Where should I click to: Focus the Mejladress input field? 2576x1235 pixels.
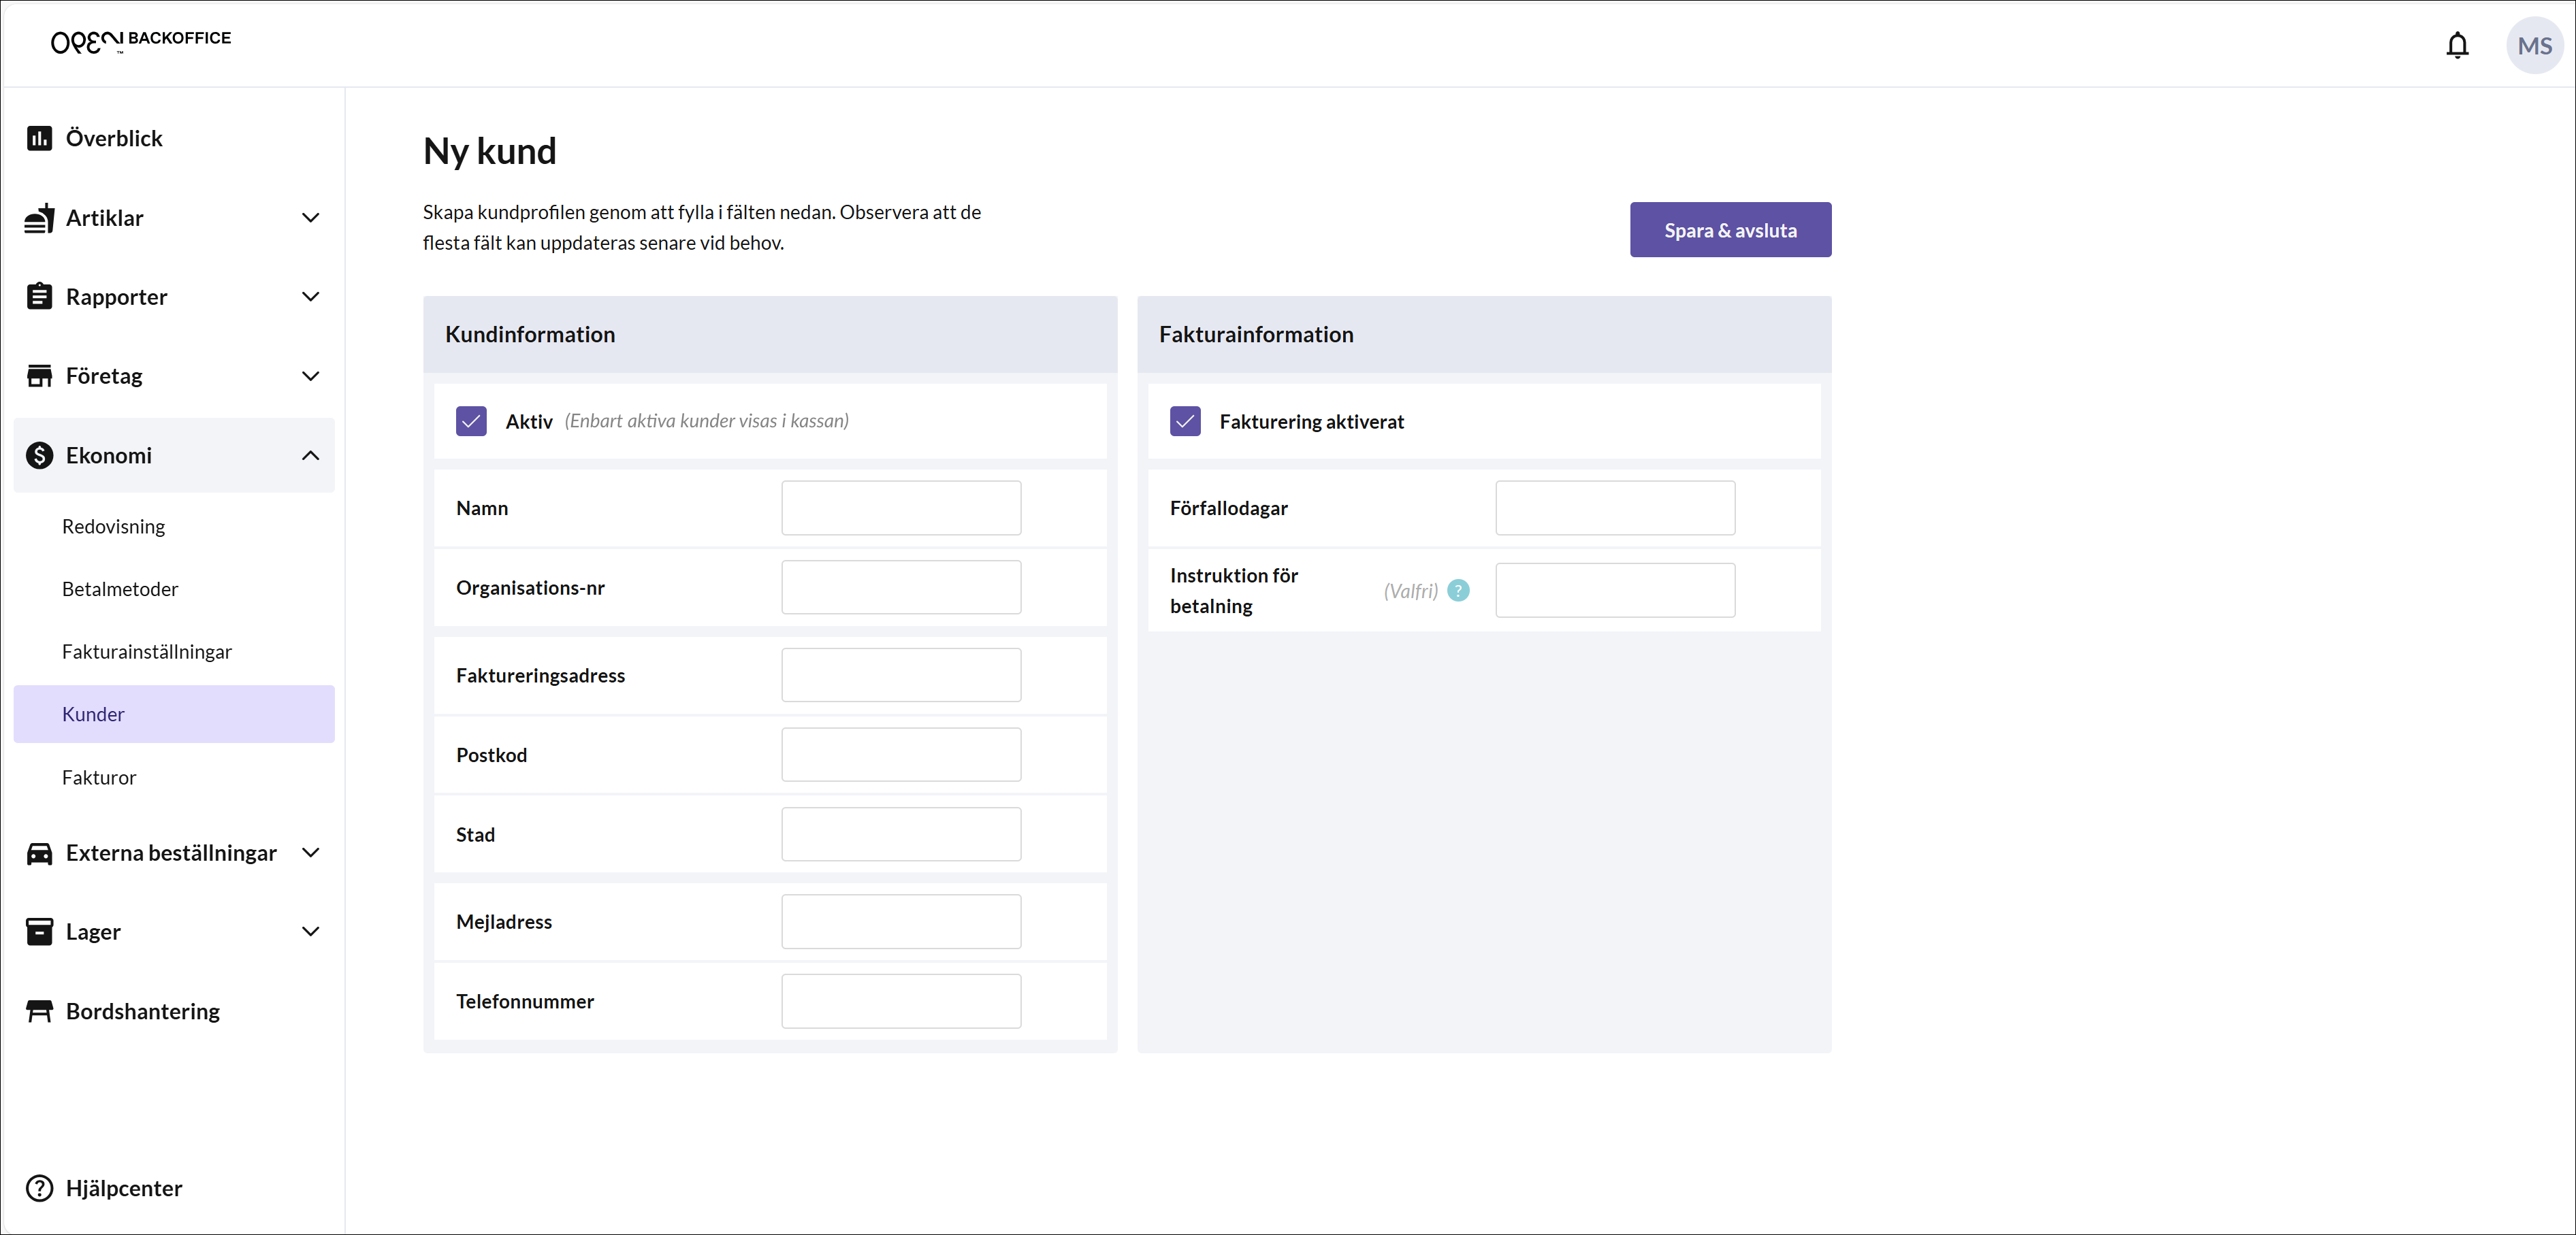[x=901, y=922]
